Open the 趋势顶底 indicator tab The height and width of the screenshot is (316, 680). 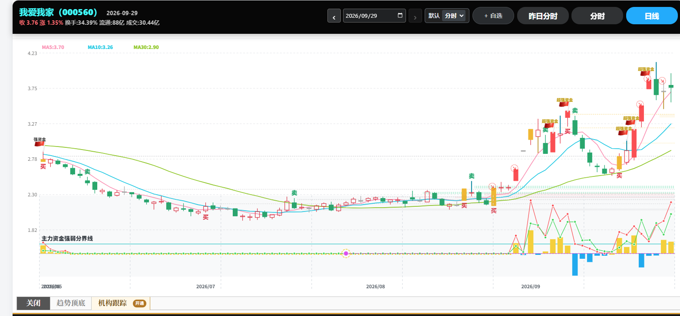pyautogui.click(x=71, y=303)
